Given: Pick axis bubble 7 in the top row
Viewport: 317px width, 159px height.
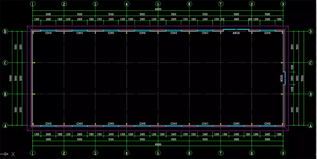Looking at the screenshot, I should click(221, 4).
